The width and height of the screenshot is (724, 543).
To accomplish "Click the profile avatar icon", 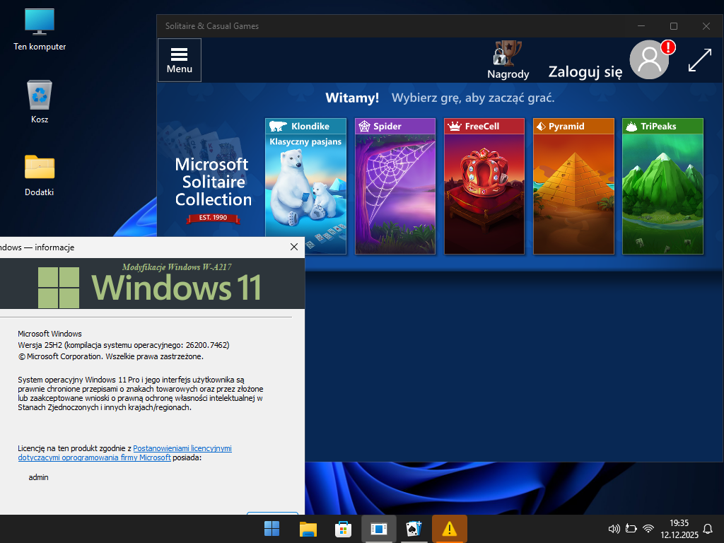I will [649, 60].
